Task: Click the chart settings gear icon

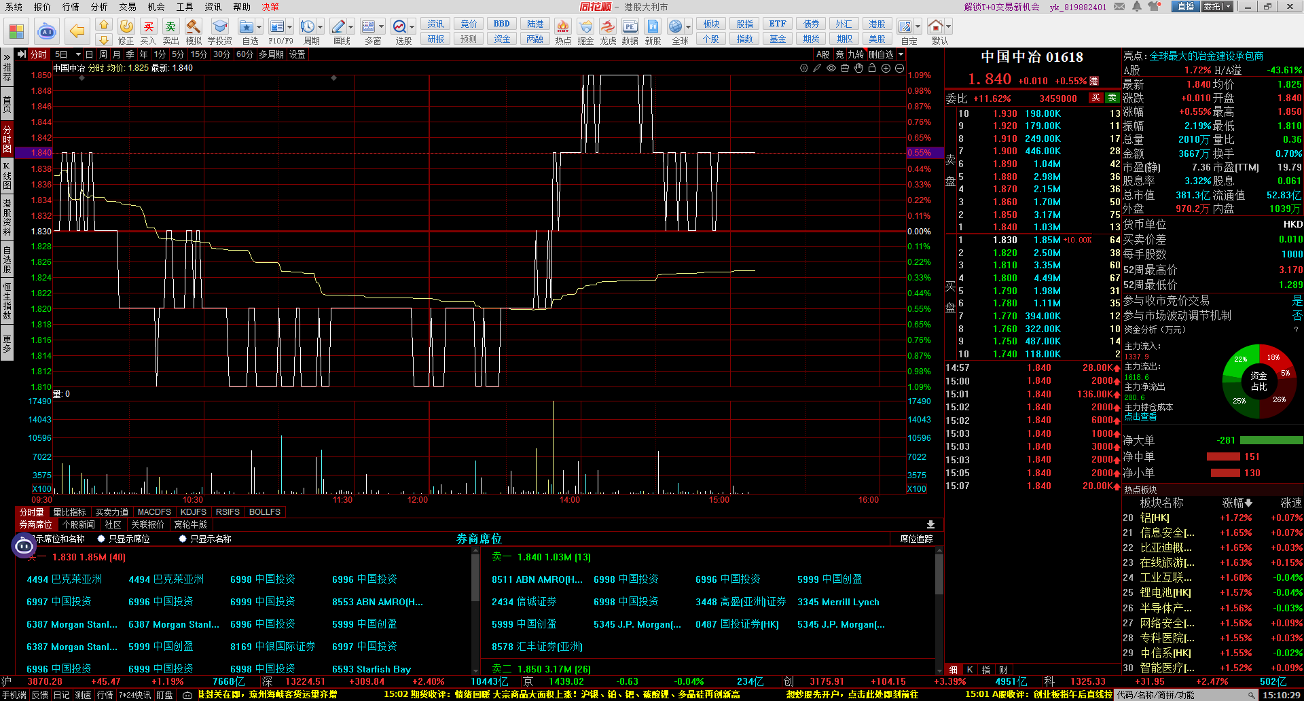Action: click(804, 68)
